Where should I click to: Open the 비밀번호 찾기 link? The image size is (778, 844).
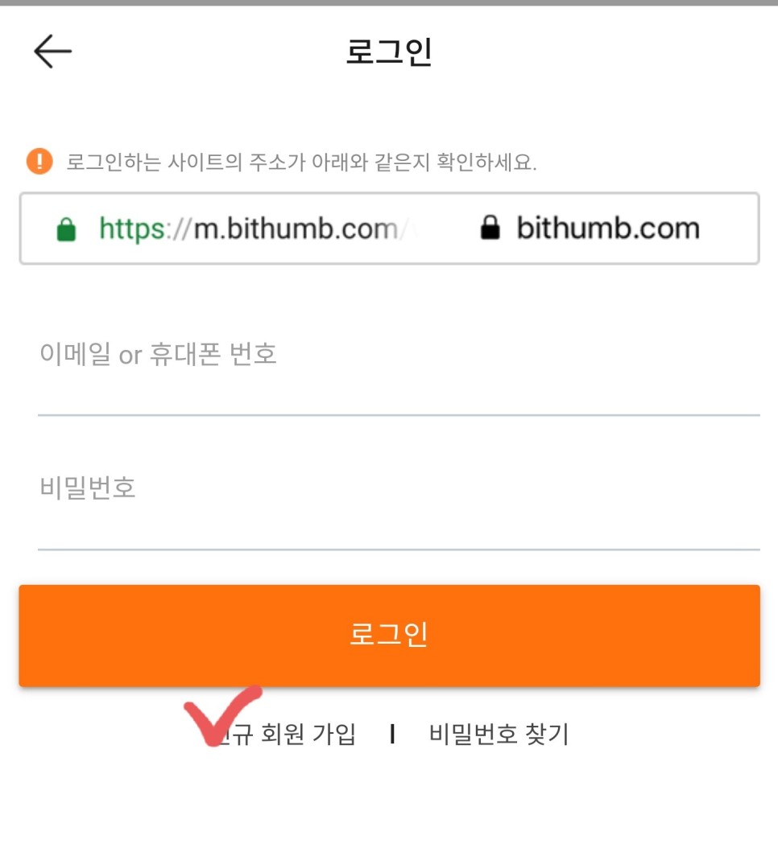click(x=499, y=734)
